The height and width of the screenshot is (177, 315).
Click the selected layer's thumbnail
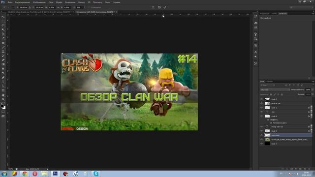tap(267, 135)
